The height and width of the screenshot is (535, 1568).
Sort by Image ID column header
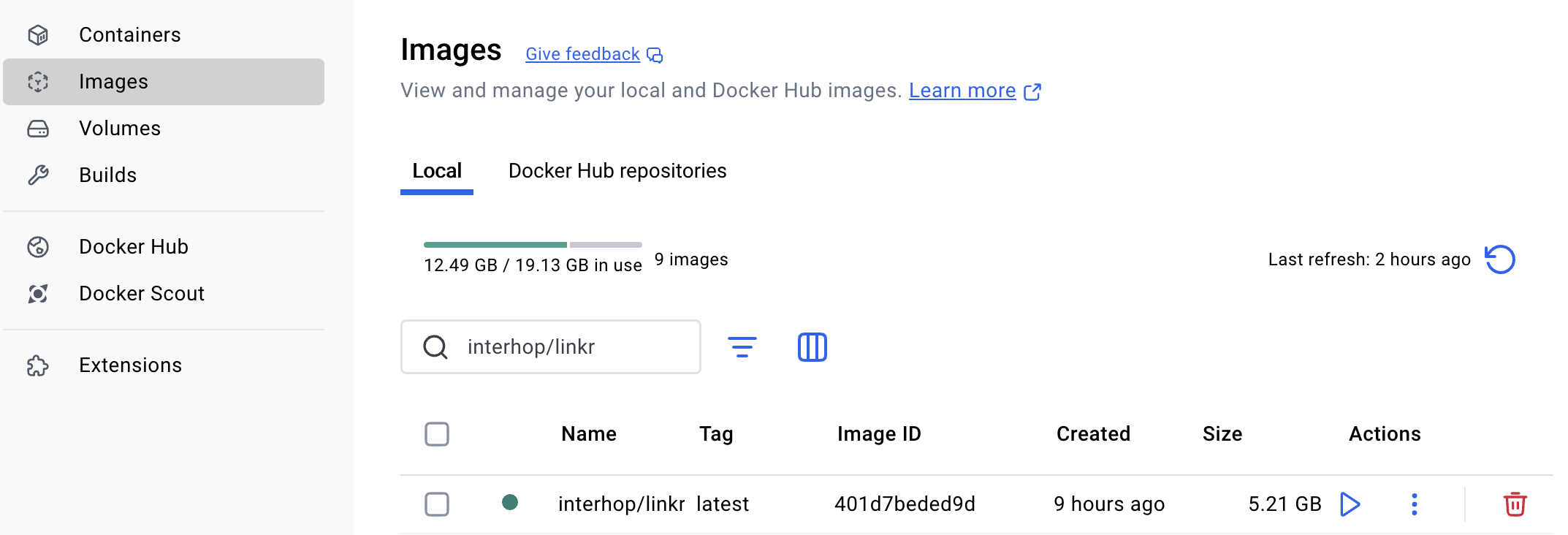879,434
